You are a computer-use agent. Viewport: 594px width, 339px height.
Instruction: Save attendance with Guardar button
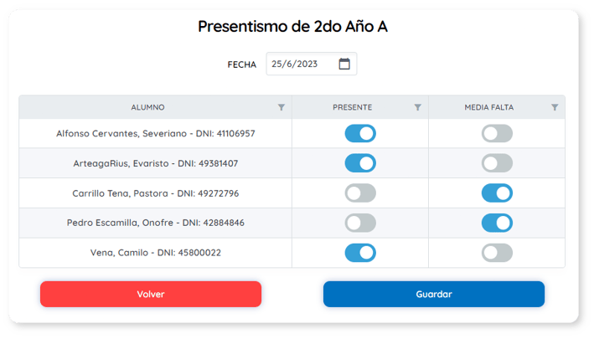(x=434, y=294)
